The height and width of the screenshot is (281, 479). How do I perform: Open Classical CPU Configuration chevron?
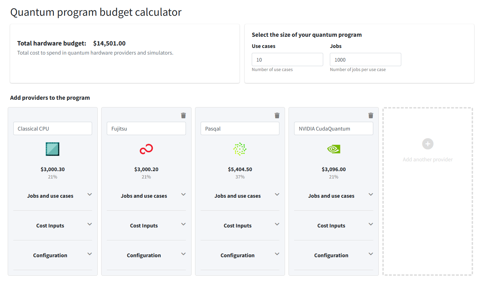[x=90, y=254]
